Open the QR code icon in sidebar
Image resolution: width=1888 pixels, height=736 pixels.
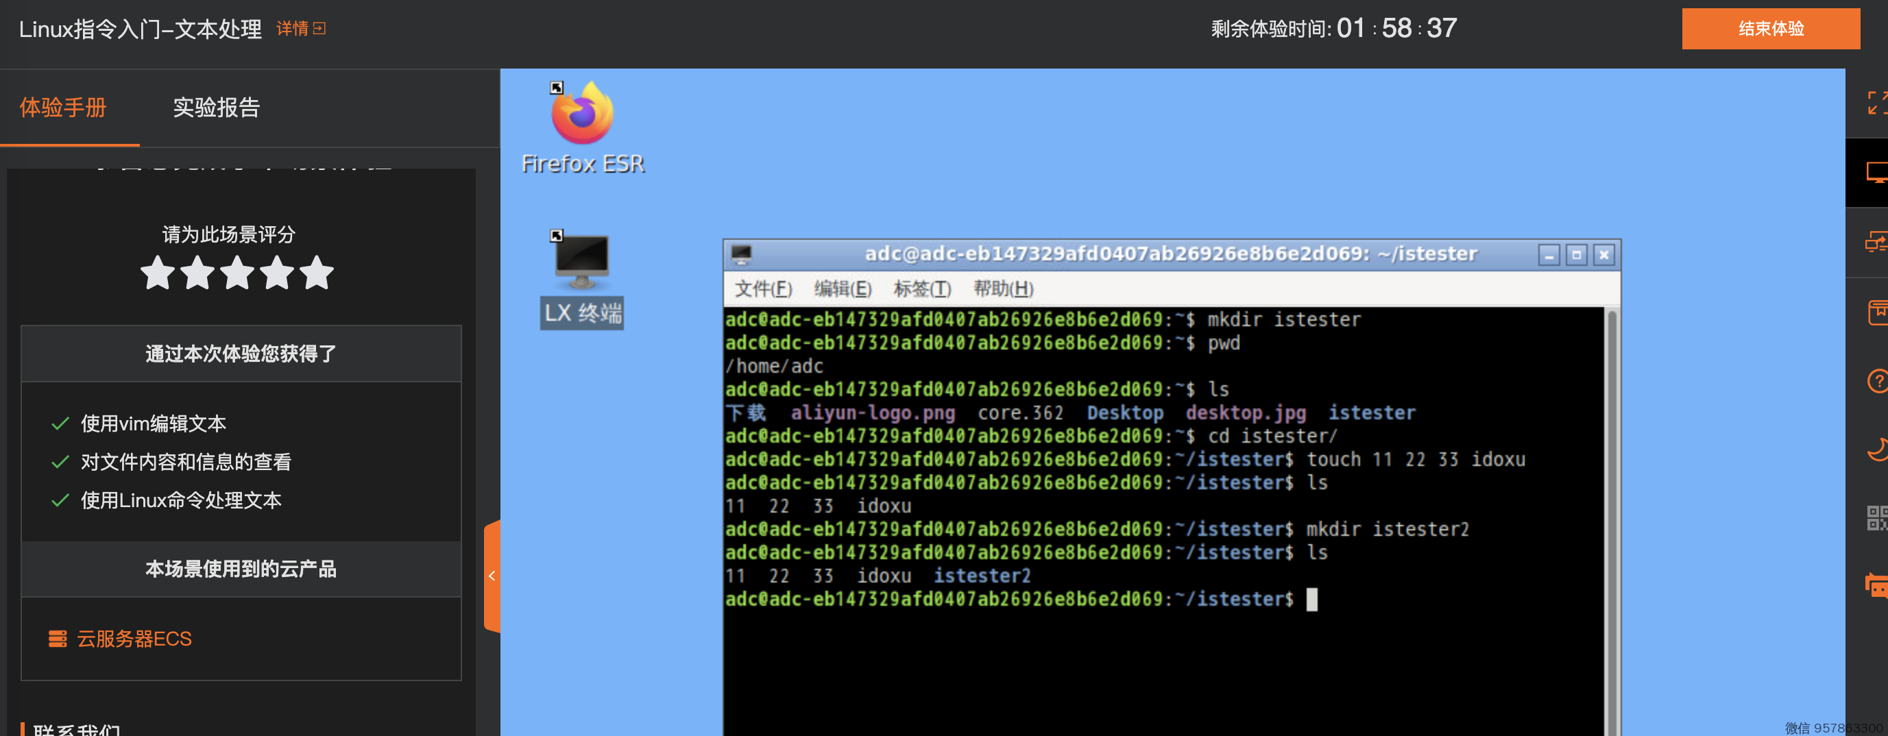(1876, 518)
